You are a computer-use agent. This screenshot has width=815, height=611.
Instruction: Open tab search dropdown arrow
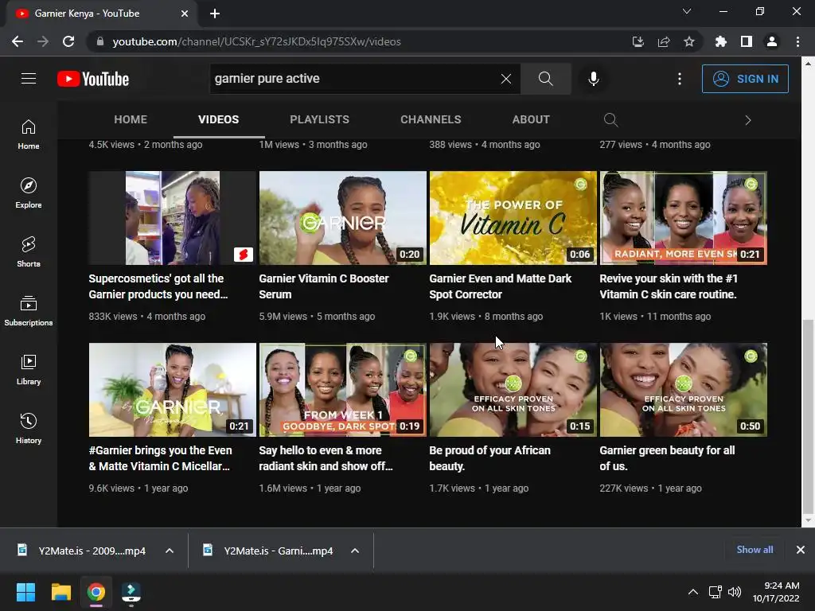tap(687, 11)
